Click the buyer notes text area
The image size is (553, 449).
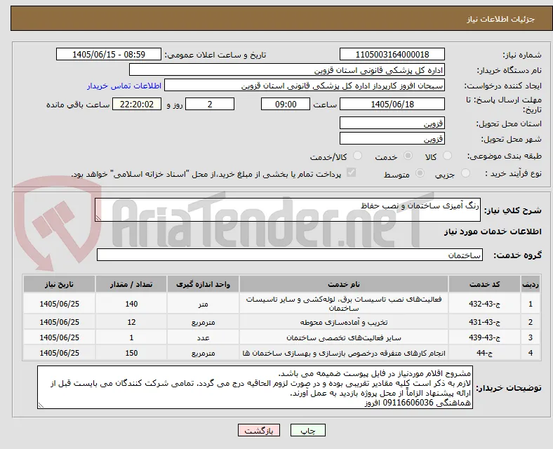[255, 387]
